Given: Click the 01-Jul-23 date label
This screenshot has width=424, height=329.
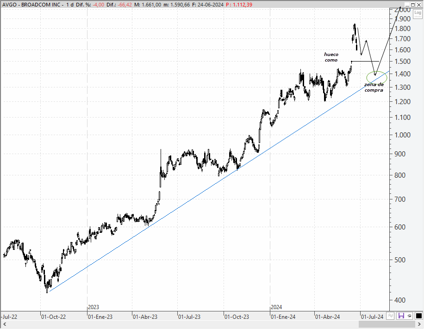Looking at the screenshot, I should click(189, 317).
